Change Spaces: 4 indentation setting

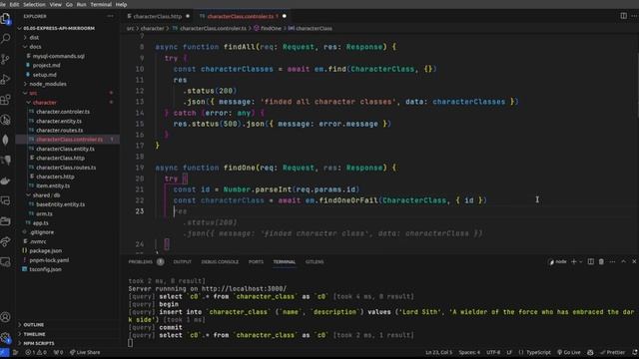coord(469,352)
